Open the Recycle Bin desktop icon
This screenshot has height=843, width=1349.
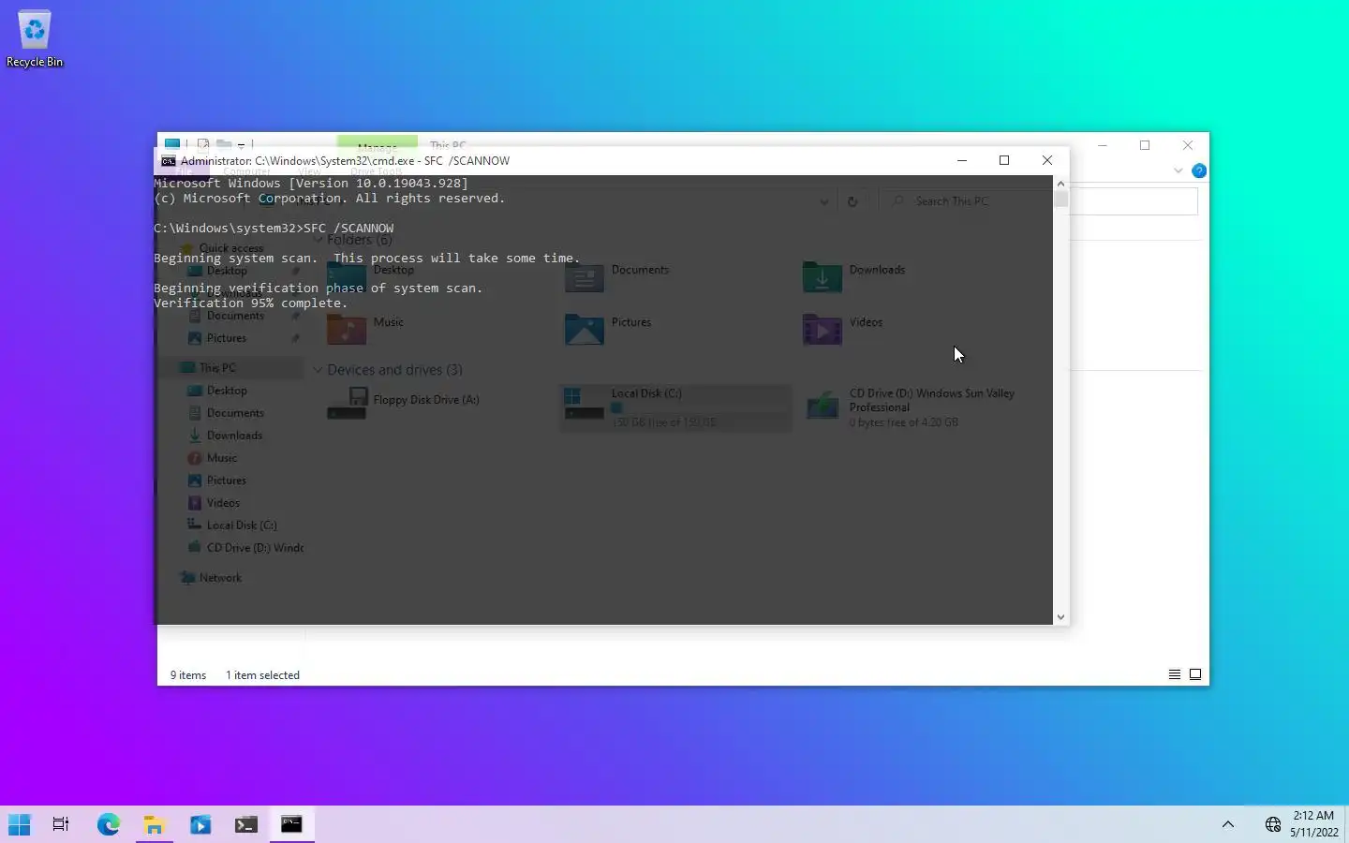coord(35,39)
